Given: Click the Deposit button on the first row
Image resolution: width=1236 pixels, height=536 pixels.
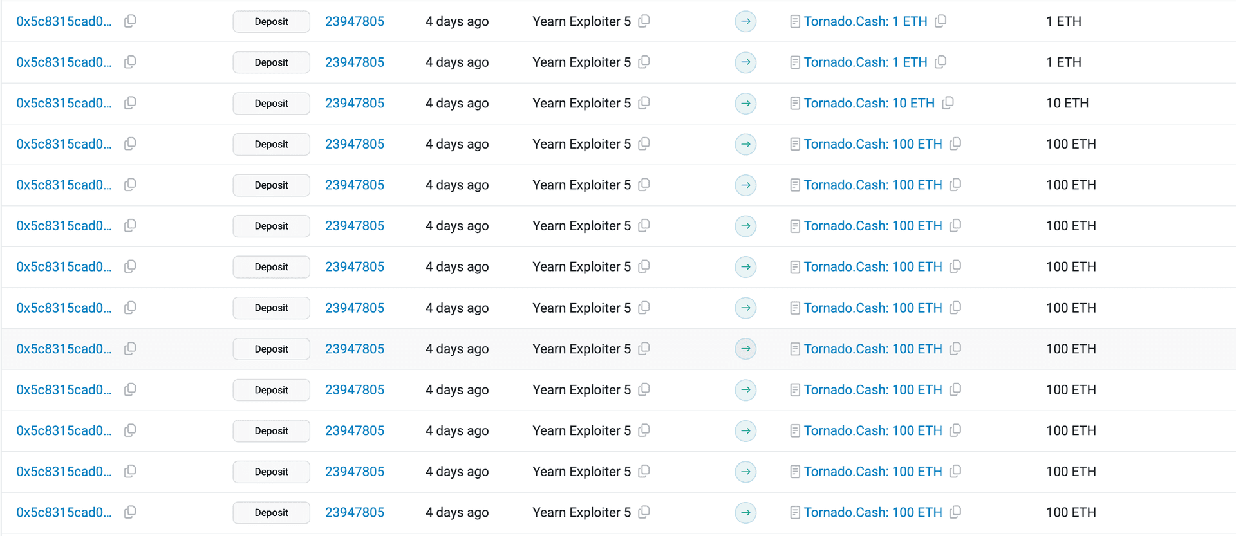Looking at the screenshot, I should click(271, 21).
